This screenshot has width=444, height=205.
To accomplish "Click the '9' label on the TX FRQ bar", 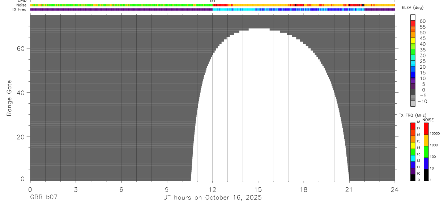I will (x=419, y=180).
